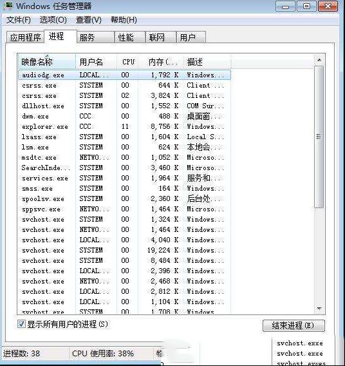Click explorer.exe CPU value 11
The width and height of the screenshot is (345, 366).
(x=125, y=126)
